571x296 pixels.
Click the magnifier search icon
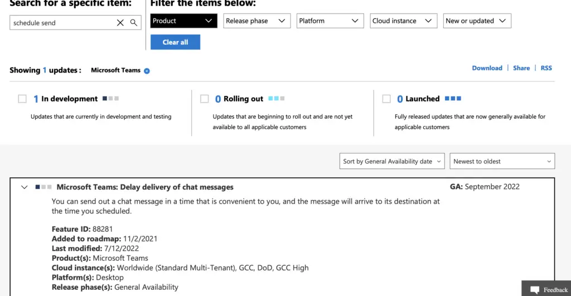(x=134, y=22)
